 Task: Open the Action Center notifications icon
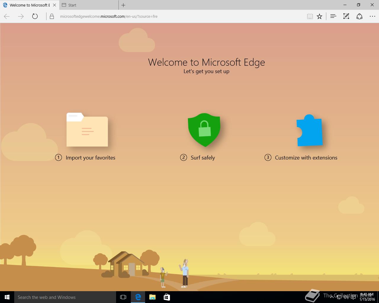[x=353, y=297]
